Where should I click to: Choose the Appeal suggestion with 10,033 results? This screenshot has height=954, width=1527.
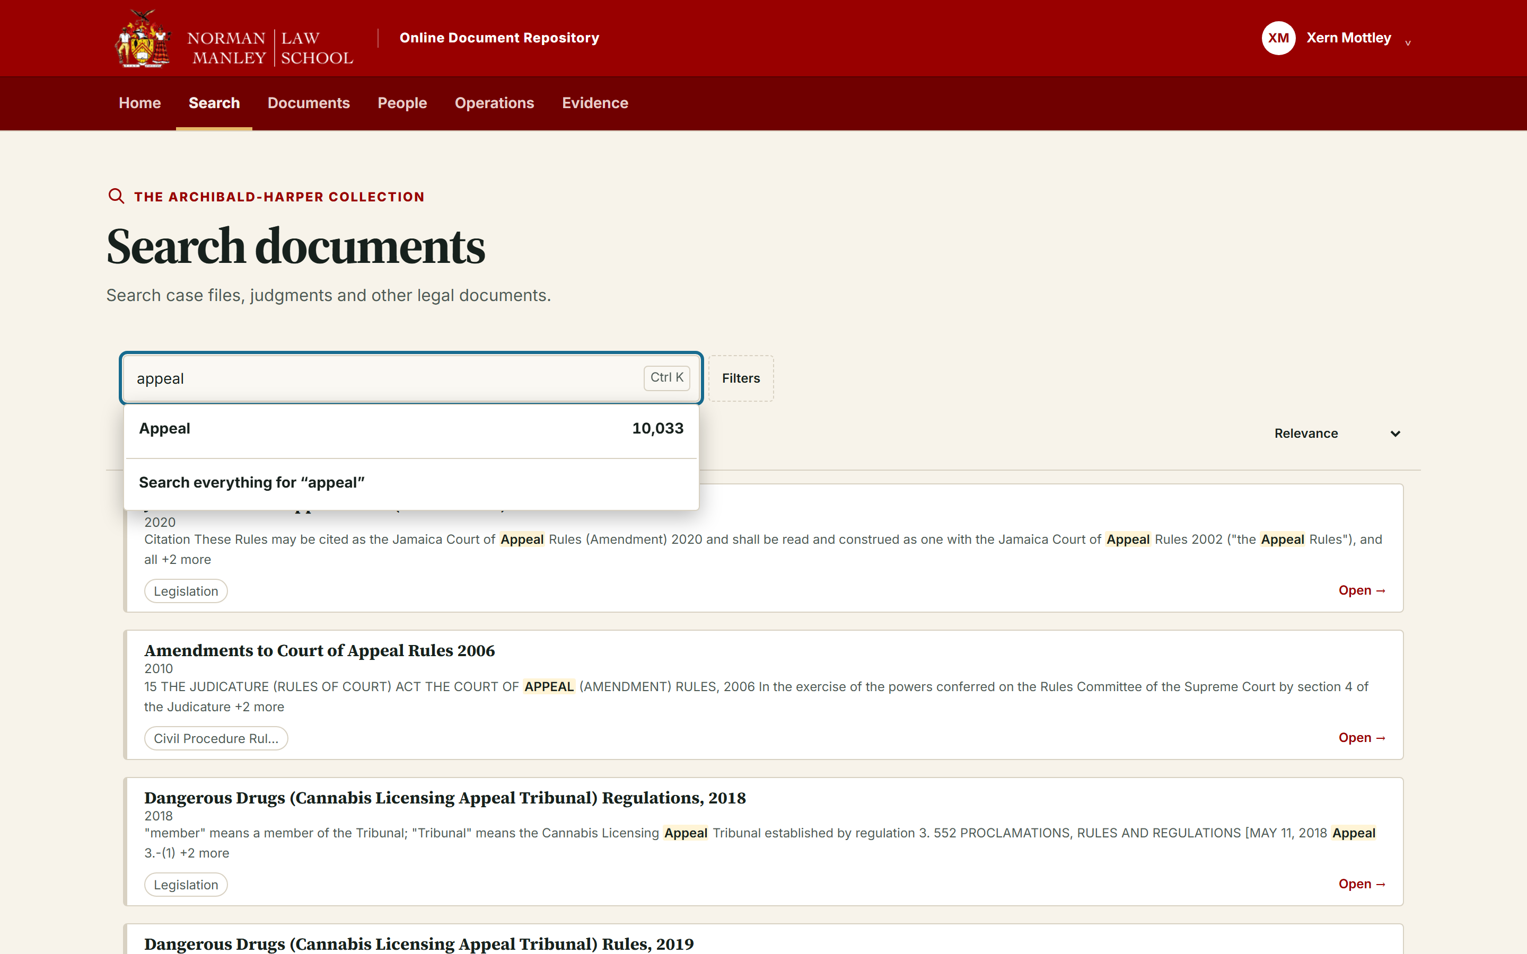click(x=411, y=428)
